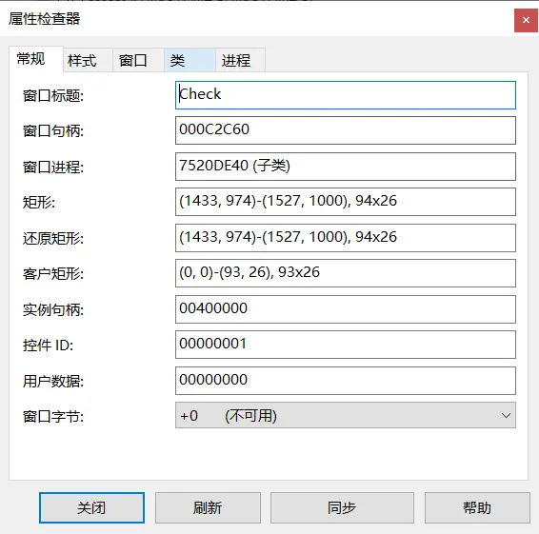Click the 用户数据: label

53,381
